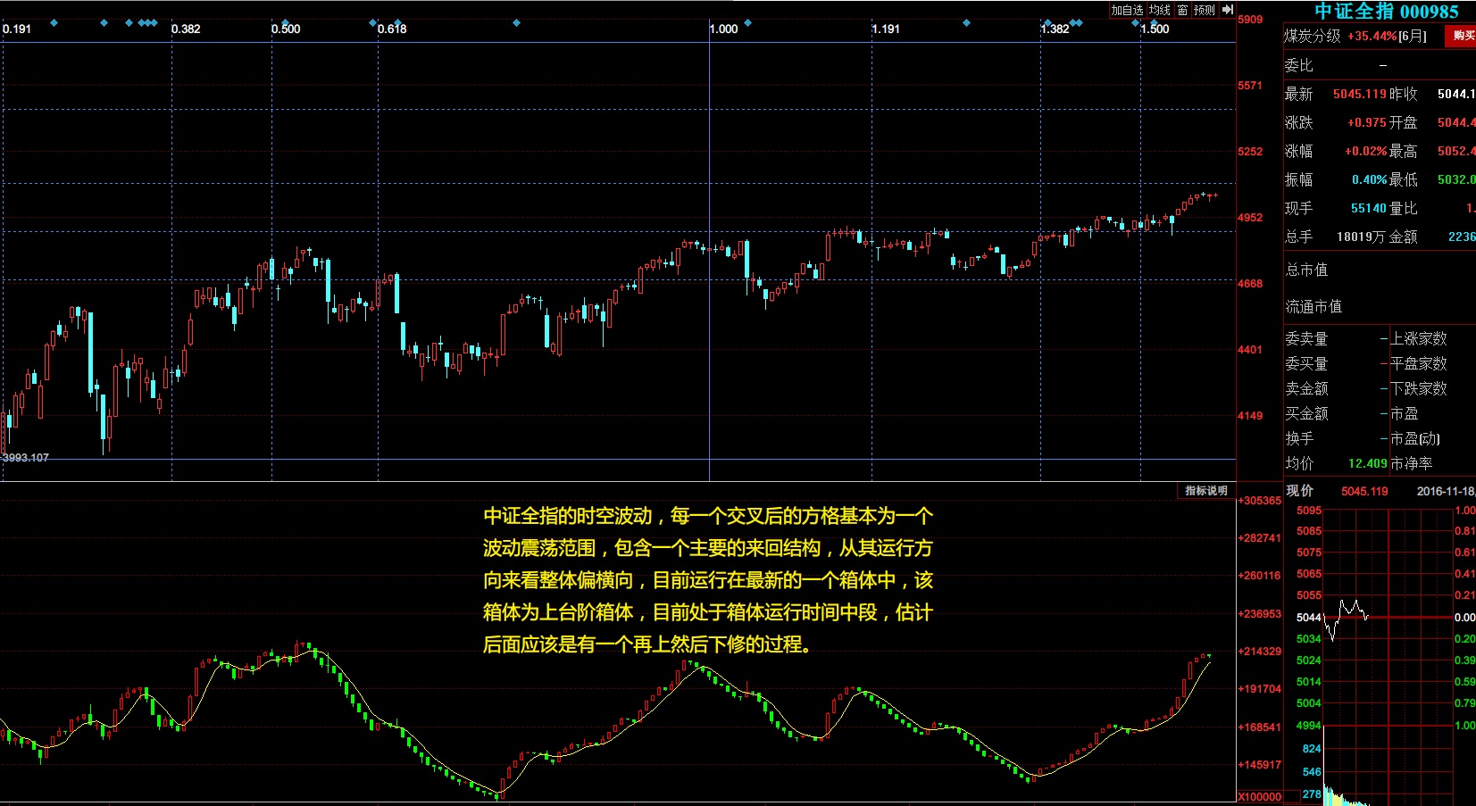
Task: Select the 0.191 time-ratio marker label
Action: (x=17, y=29)
